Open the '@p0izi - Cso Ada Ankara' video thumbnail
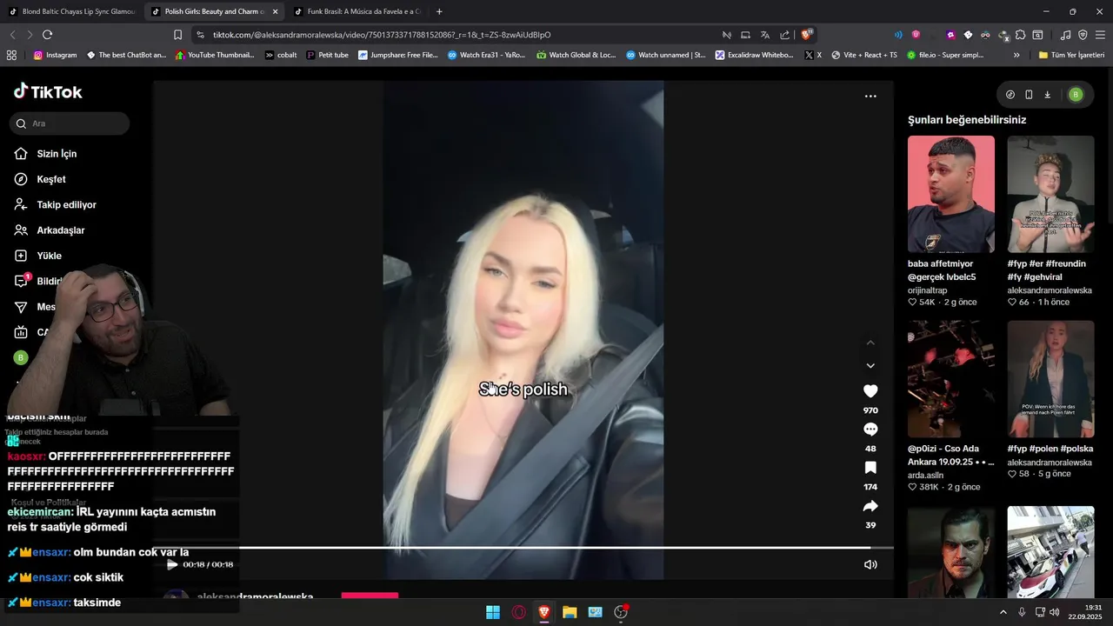Screen dimensions: 1113x626 (951, 379)
